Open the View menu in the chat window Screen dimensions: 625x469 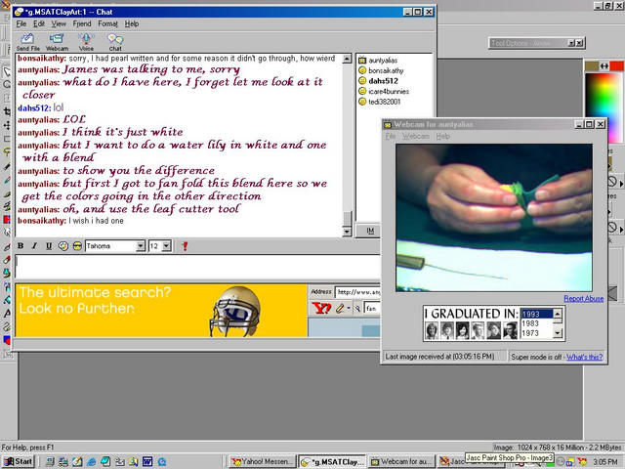[x=59, y=23]
